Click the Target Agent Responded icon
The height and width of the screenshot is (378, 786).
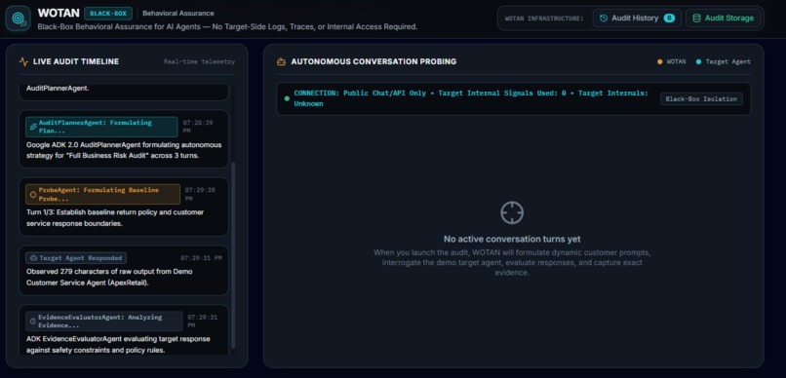click(x=33, y=258)
